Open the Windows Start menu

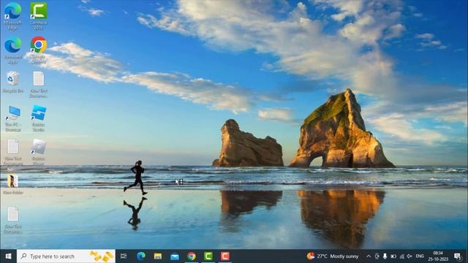click(8, 256)
